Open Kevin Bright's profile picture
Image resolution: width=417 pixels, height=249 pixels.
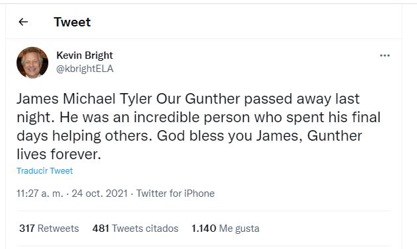click(x=32, y=63)
